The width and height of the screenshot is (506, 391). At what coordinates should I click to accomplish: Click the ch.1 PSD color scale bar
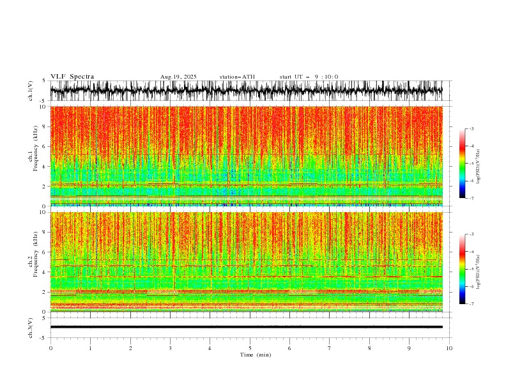[462, 164]
